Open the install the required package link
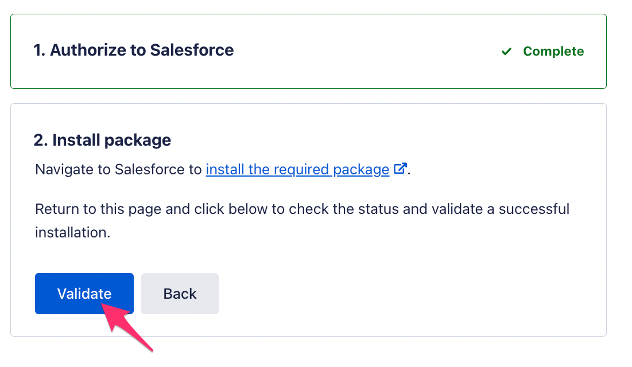 pyautogui.click(x=297, y=169)
